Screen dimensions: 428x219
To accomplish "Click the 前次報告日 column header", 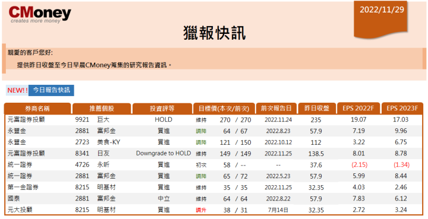I will click(276, 109).
